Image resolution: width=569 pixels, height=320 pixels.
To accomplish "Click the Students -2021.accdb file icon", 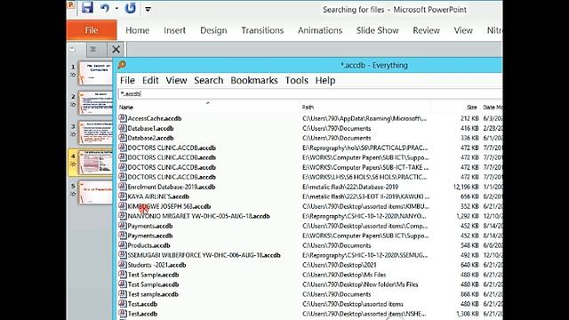I will click(x=123, y=265).
